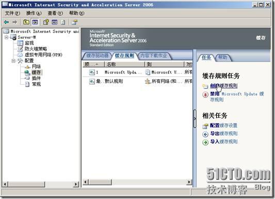275x199 pixels.
Task: Click the tree pane scroll-right arrow
Action: click(x=76, y=184)
